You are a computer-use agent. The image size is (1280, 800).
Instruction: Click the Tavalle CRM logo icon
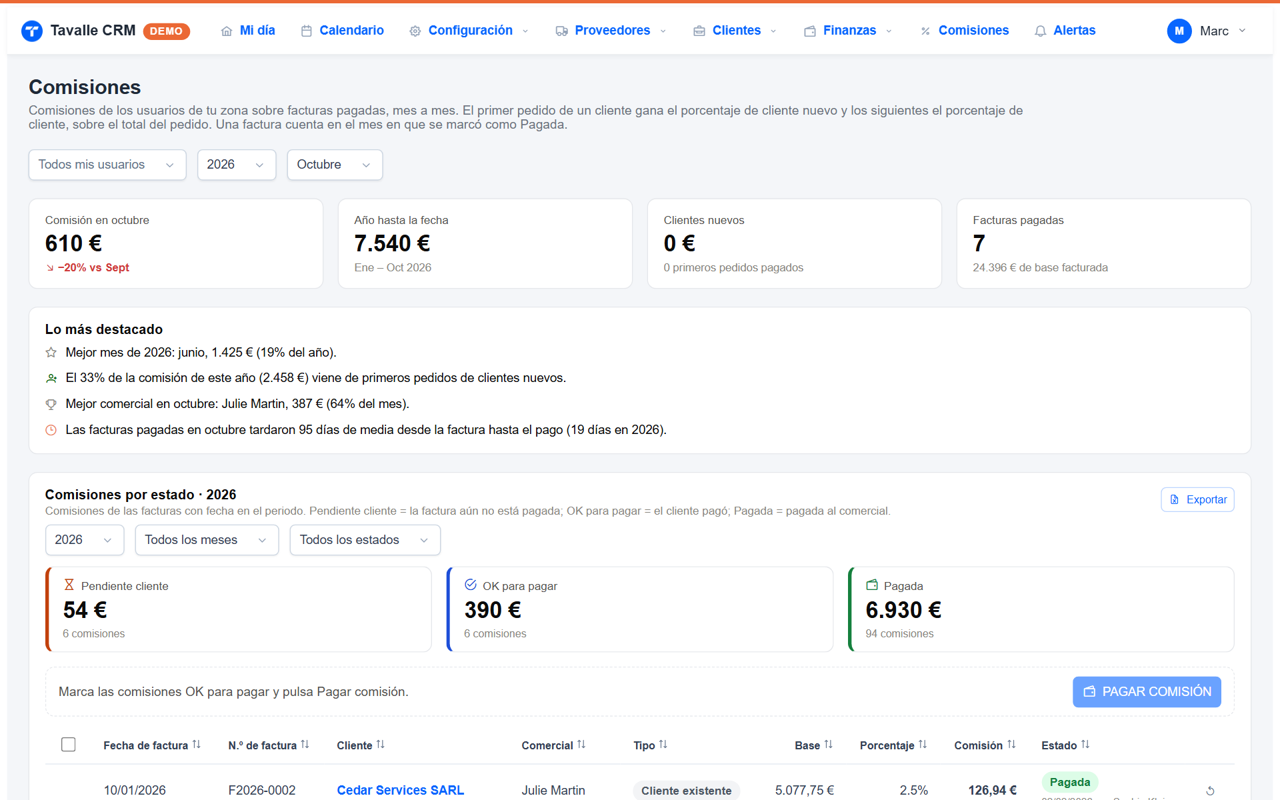click(x=32, y=31)
